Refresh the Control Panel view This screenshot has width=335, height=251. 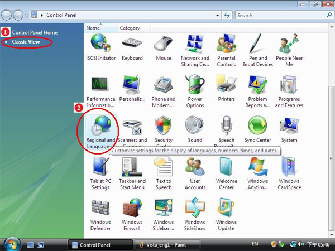coord(227,15)
